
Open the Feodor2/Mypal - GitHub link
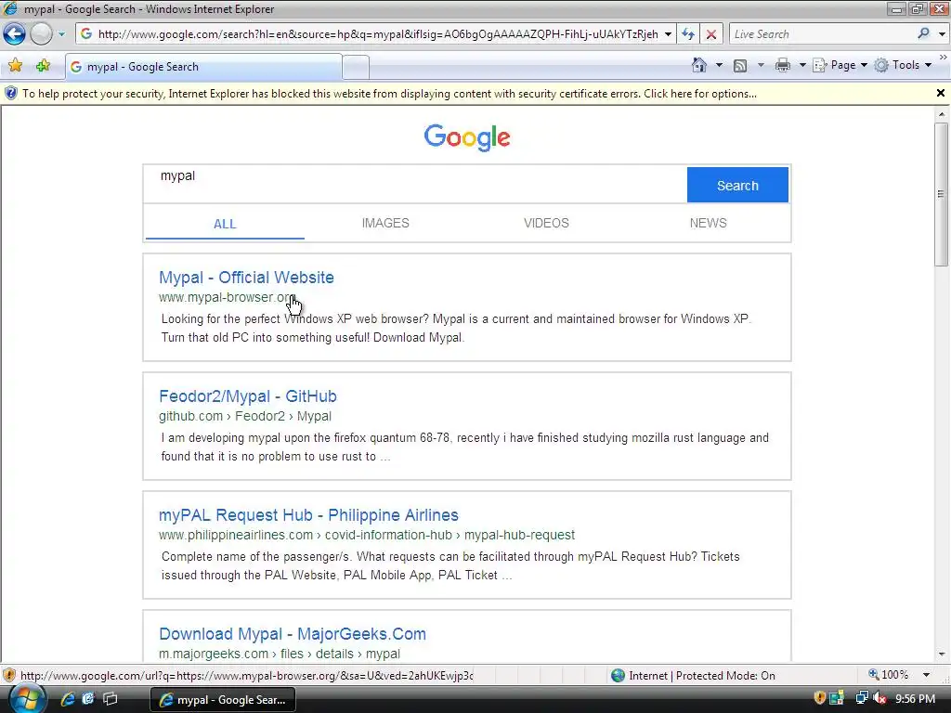point(247,395)
